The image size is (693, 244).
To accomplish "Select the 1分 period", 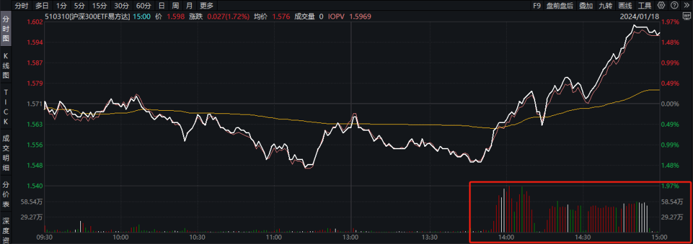I will pos(62,6).
